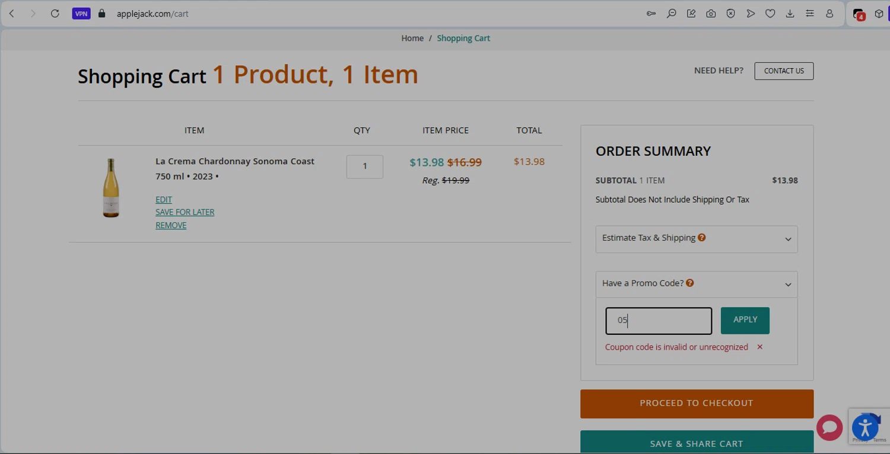This screenshot has height=454, width=890.
Task: Open browser downloads panel
Action: coord(790,14)
